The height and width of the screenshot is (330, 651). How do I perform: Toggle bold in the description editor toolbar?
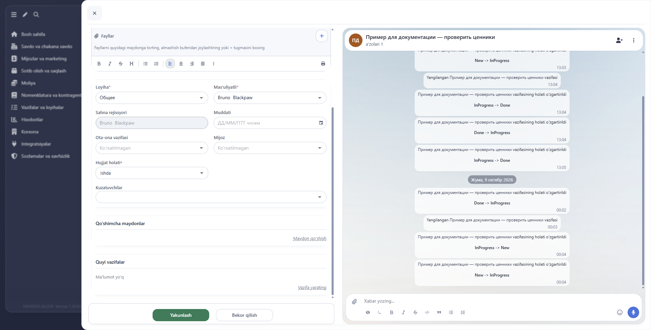tap(99, 64)
